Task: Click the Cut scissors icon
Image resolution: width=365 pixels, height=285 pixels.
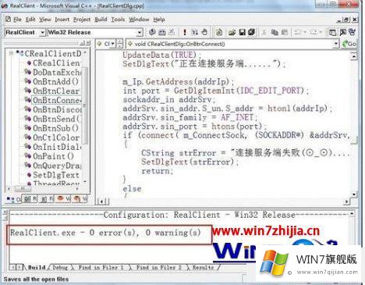Action: [264, 32]
